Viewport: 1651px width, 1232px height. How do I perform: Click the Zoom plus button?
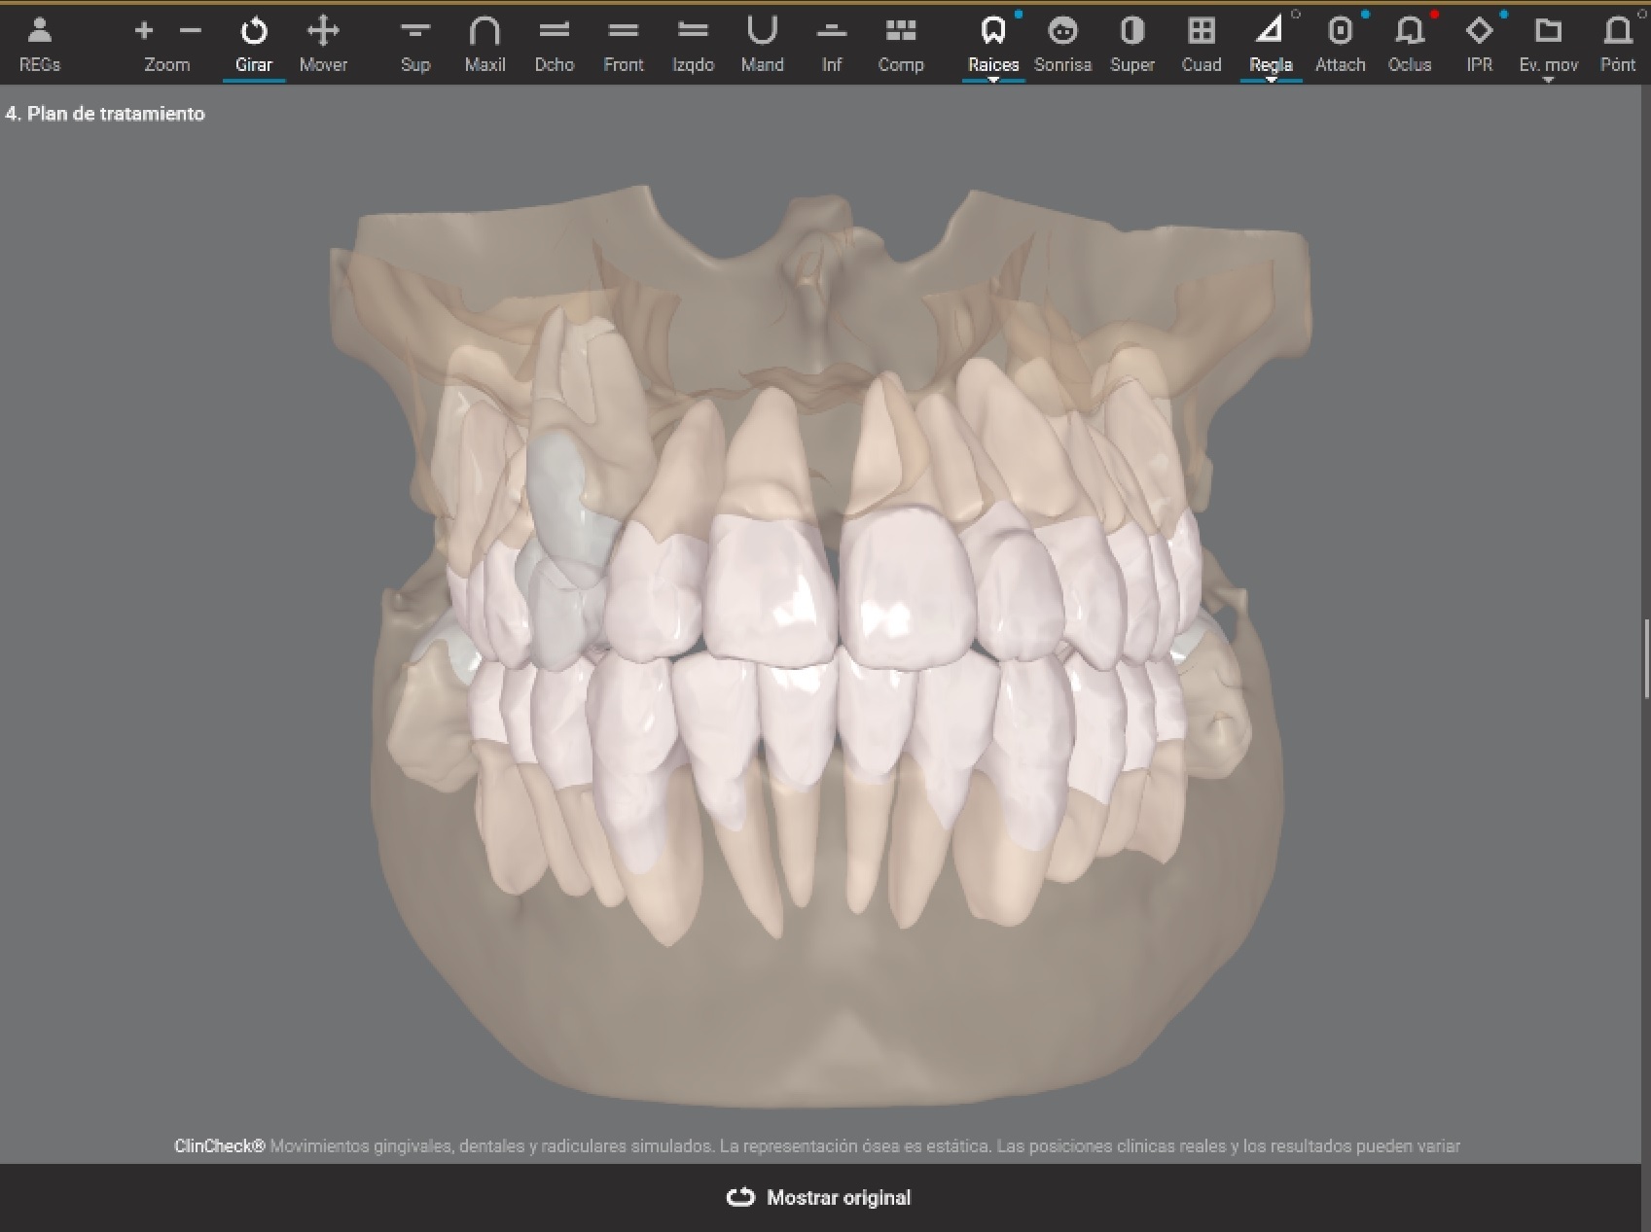tap(143, 30)
